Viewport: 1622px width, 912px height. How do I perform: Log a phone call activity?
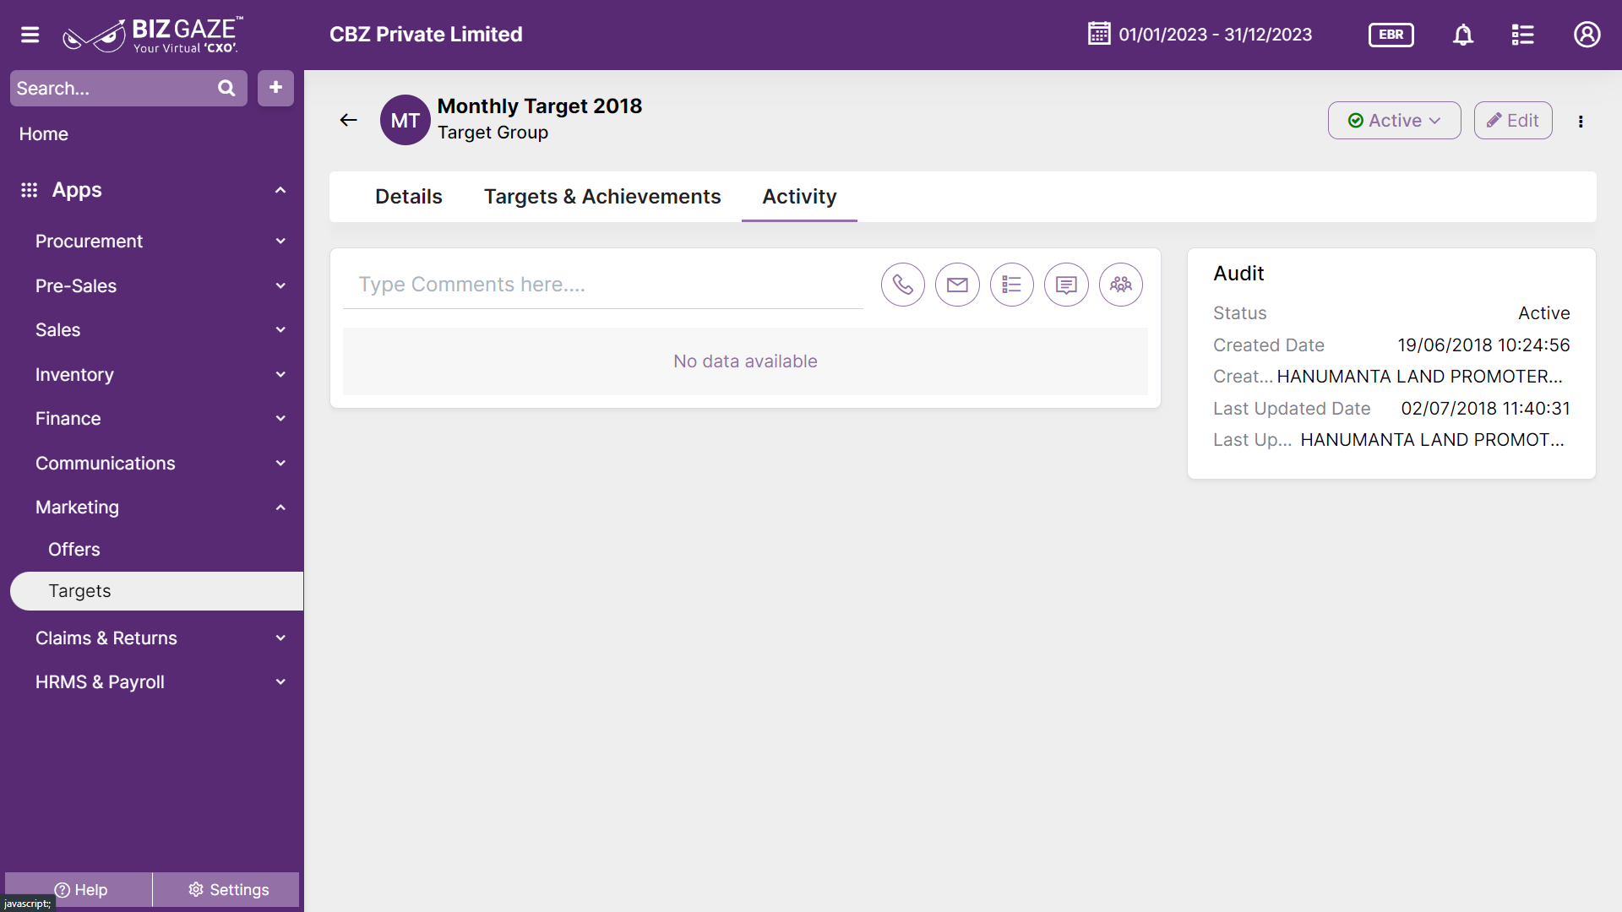coord(903,285)
